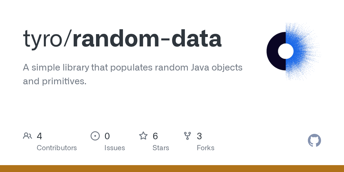This screenshot has width=344, height=172.
Task: Click the Issues circle-dot icon
Action: coord(95,136)
